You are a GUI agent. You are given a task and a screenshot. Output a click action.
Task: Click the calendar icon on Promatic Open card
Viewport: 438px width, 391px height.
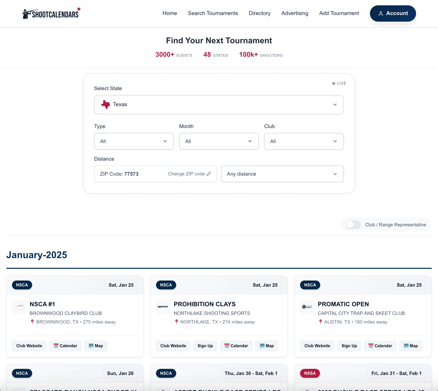pos(371,346)
